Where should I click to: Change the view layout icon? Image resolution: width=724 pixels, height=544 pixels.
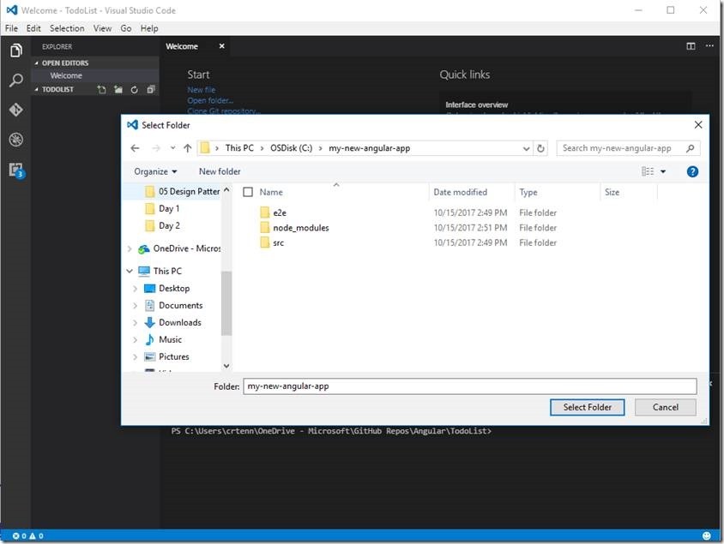[648, 171]
